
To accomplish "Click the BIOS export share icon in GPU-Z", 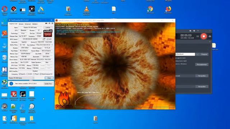I will pyautogui.click(x=44, y=39).
